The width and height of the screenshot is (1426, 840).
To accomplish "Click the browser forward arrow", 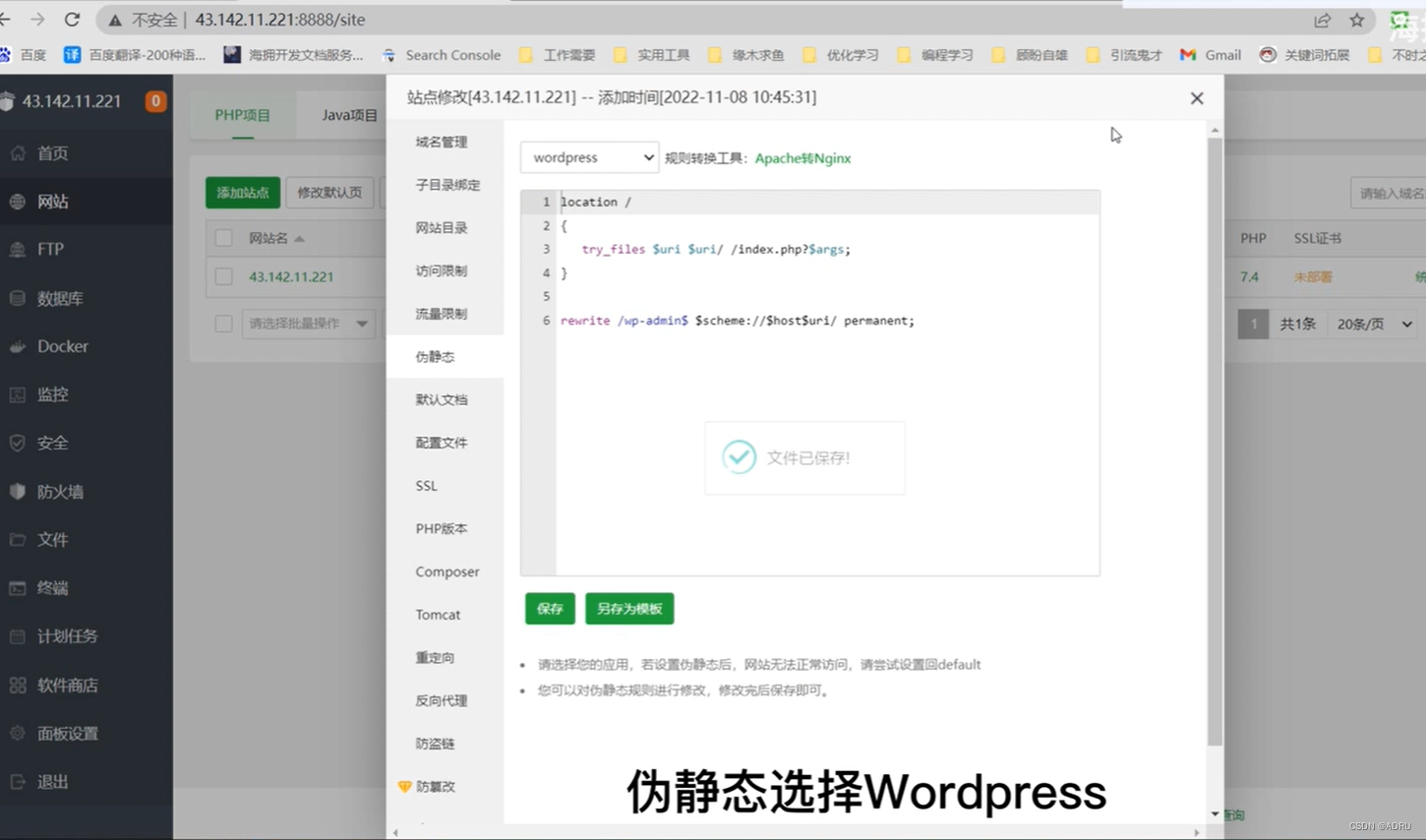I will coord(37,20).
